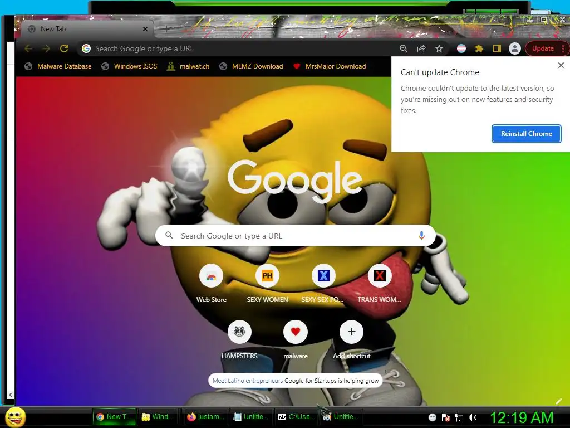This screenshot has width=570, height=428.
Task: Open the side panel icon
Action: click(x=497, y=48)
